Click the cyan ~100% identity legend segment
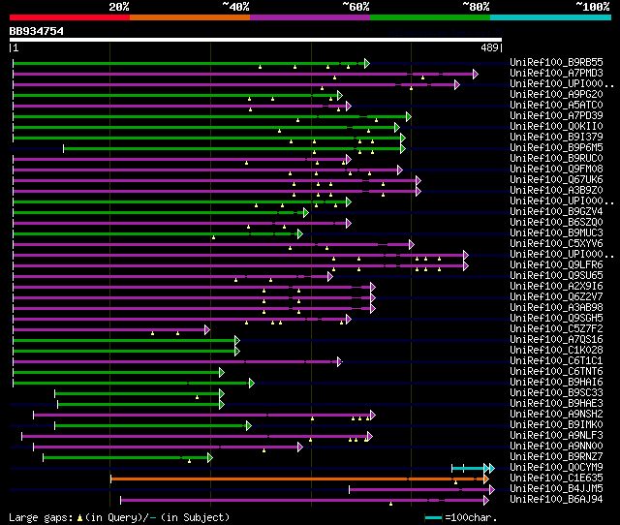 coord(551,17)
